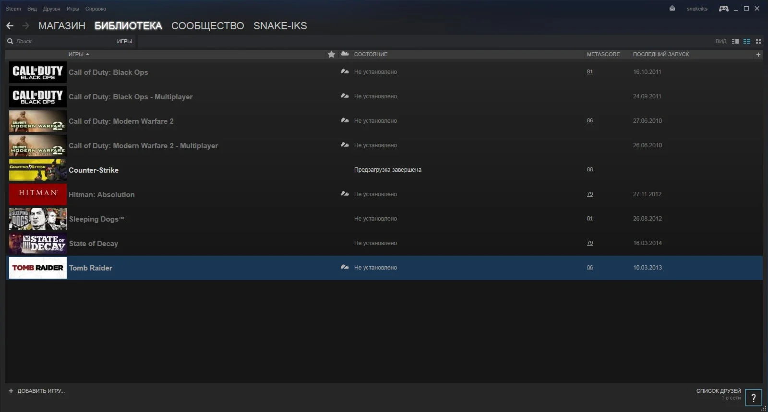Viewport: 768px width, 412px height.
Task: Sort by the METASCORE column header
Action: tap(603, 54)
